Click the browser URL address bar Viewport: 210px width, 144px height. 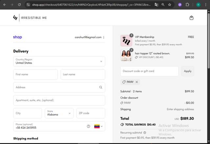(91, 5)
